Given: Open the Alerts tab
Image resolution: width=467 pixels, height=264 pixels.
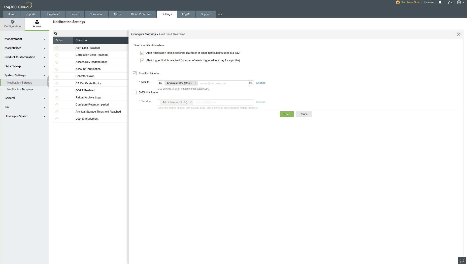Looking at the screenshot, I should click(x=117, y=14).
